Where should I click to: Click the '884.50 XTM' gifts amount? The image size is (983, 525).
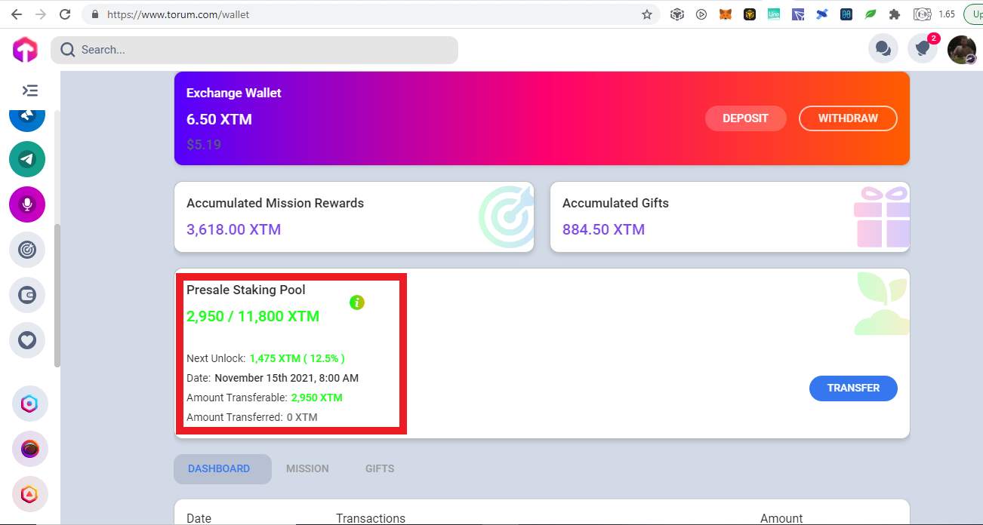coord(604,229)
